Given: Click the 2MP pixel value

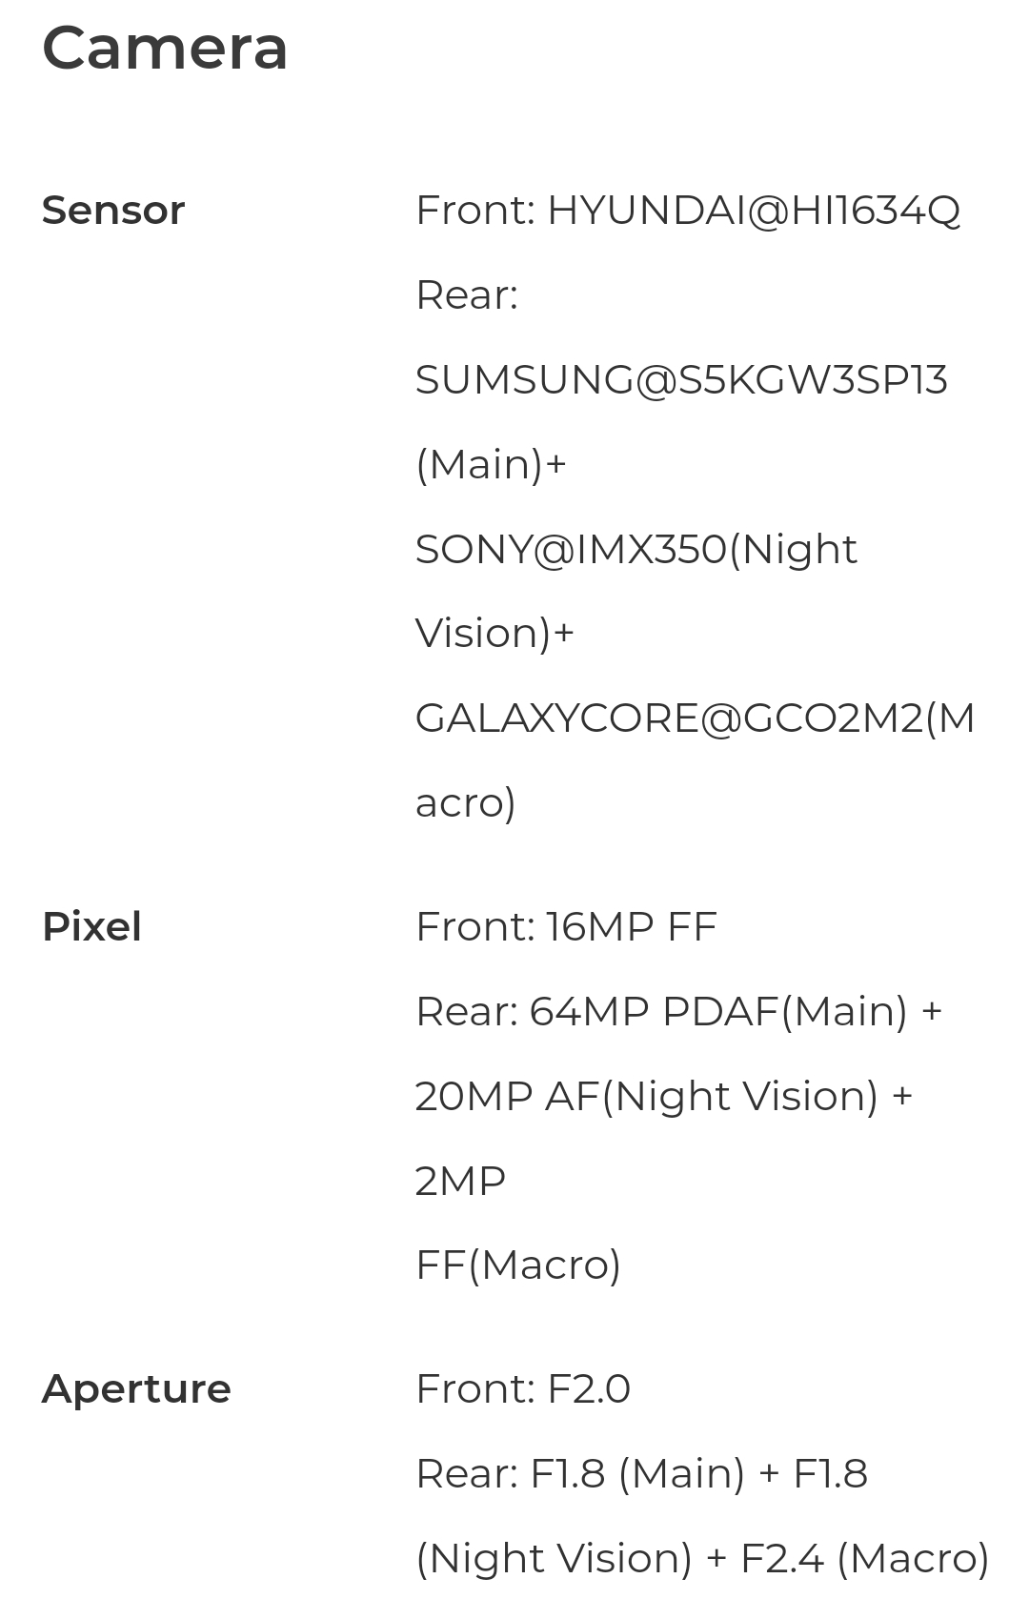Looking at the screenshot, I should [x=460, y=1181].
